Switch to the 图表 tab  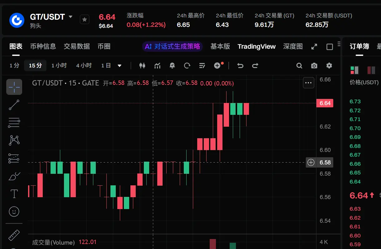pyautogui.click(x=16, y=46)
